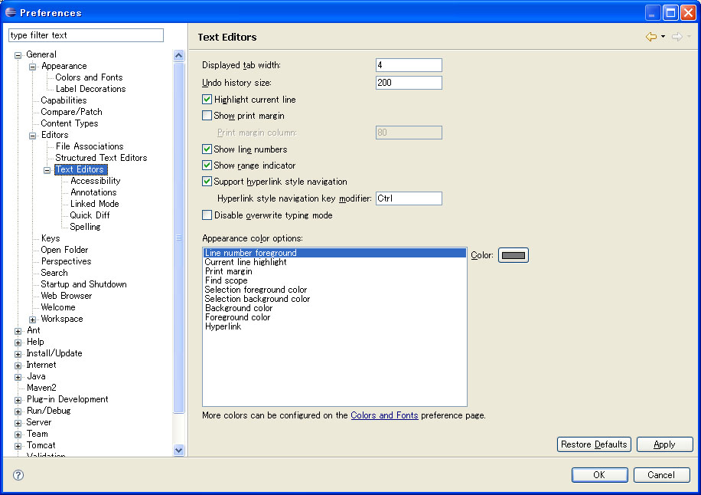Toggle Highlight current line checkbox
This screenshot has width=701, height=495.
click(207, 100)
